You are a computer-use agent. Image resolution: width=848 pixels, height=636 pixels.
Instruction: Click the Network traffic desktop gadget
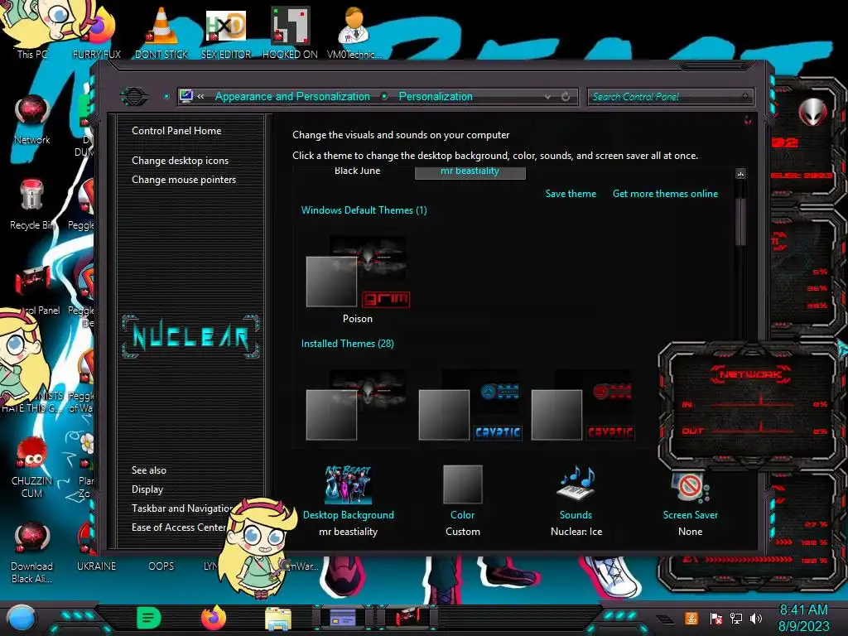pyautogui.click(x=750, y=406)
